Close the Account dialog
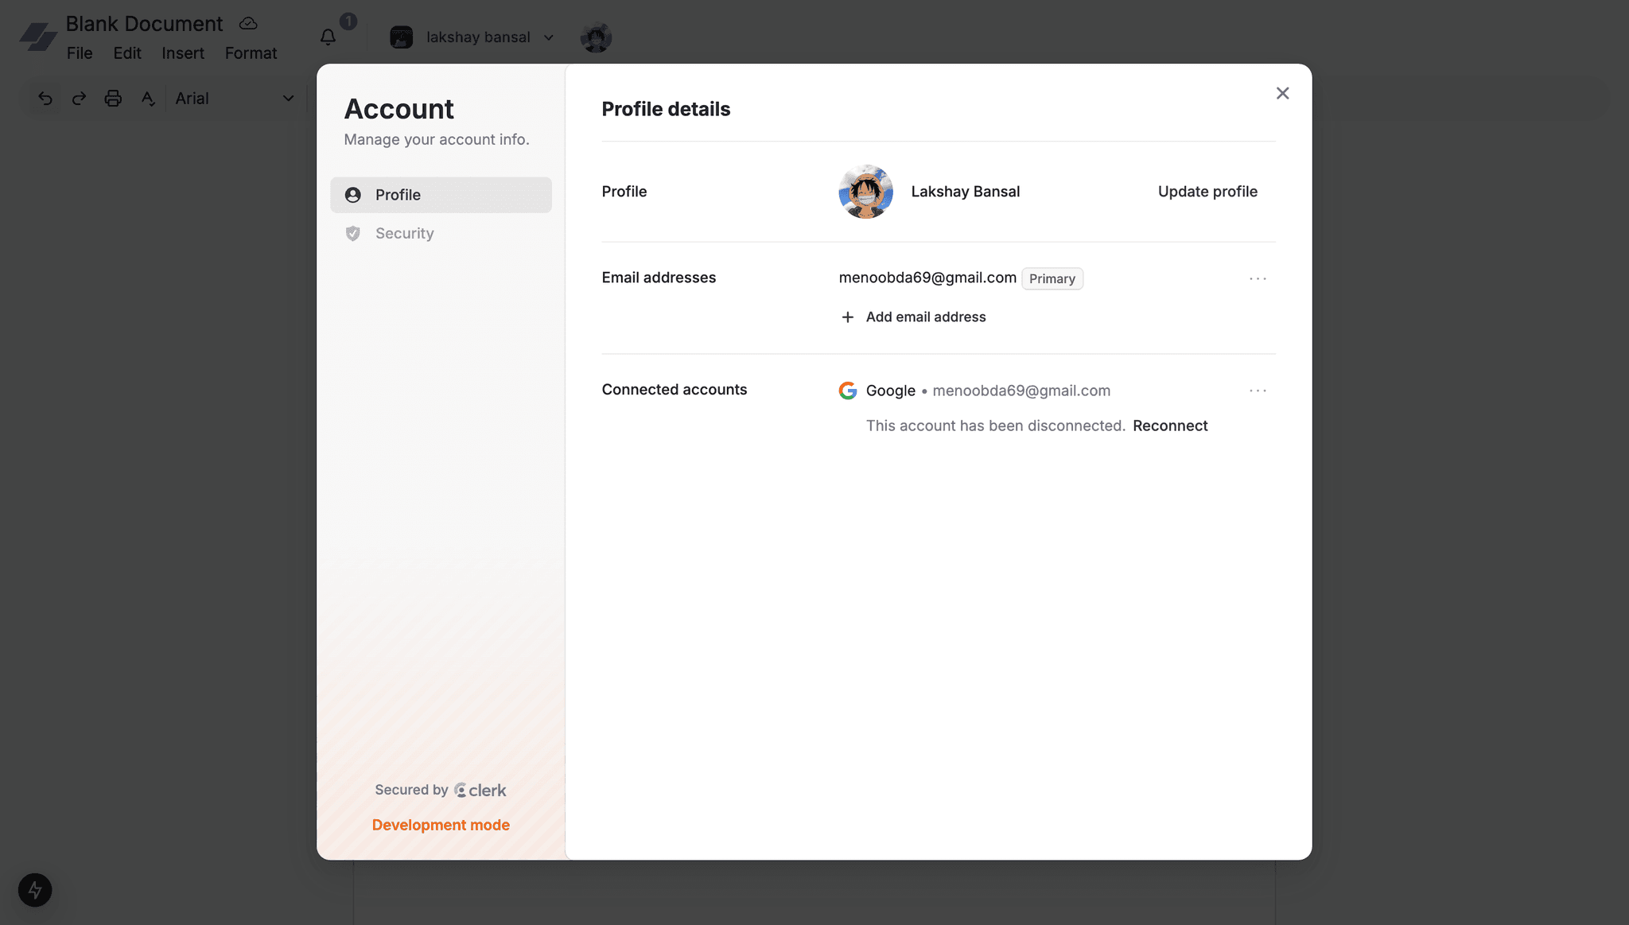 click(1282, 94)
